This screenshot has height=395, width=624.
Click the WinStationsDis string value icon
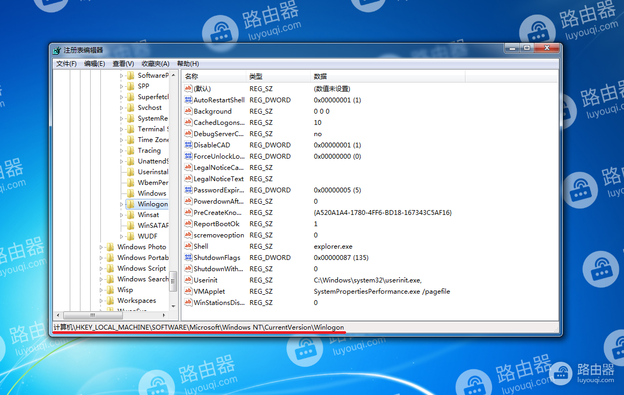pyautogui.click(x=188, y=302)
